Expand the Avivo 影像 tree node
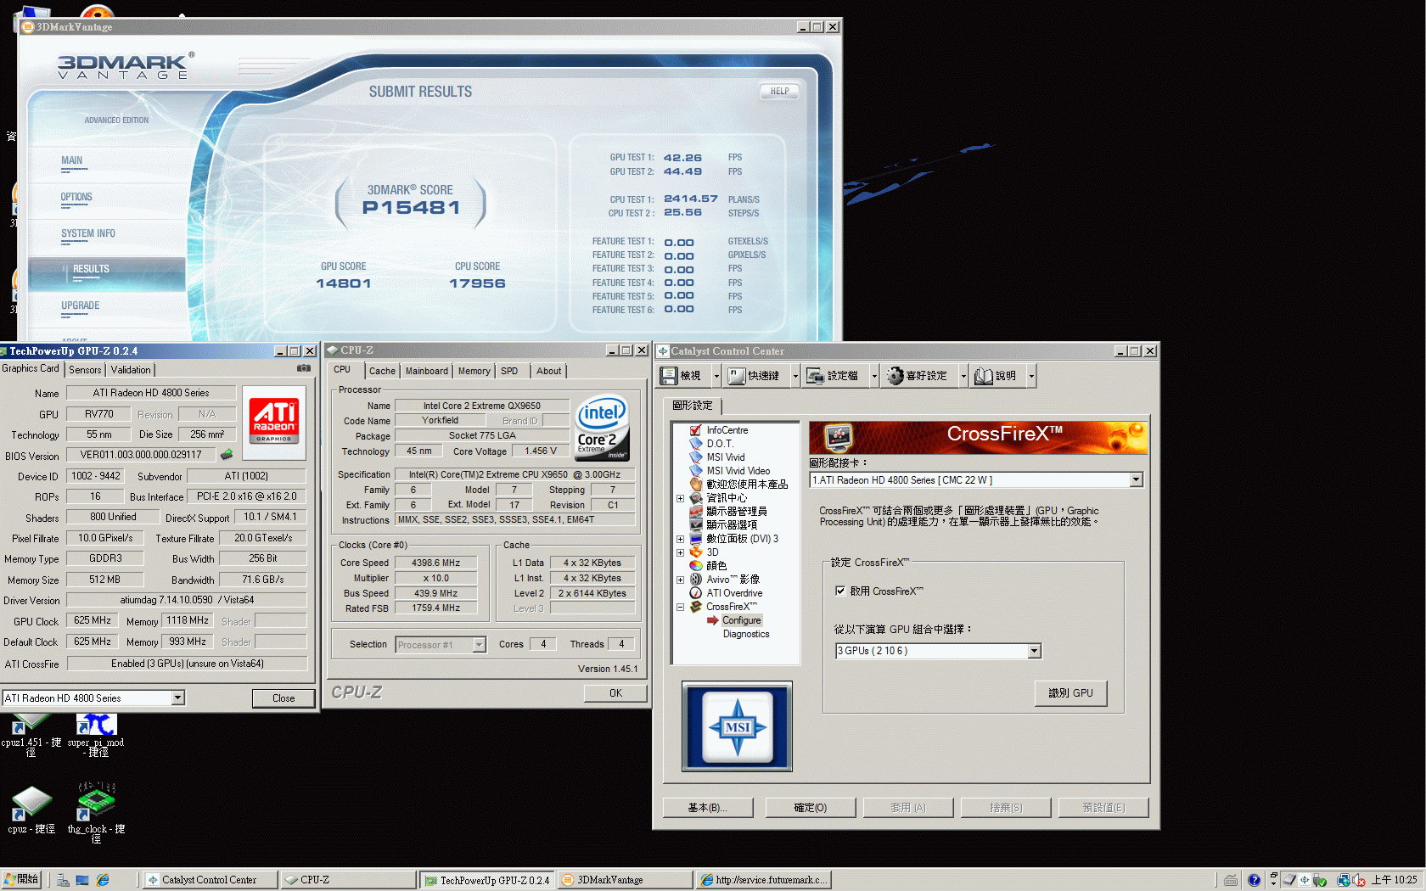The image size is (1426, 891). [x=680, y=580]
